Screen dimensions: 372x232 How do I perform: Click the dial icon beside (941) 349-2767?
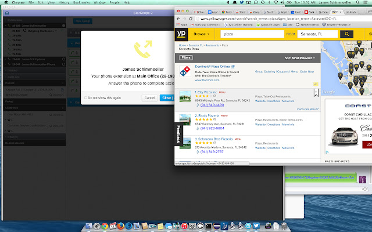click(198, 152)
